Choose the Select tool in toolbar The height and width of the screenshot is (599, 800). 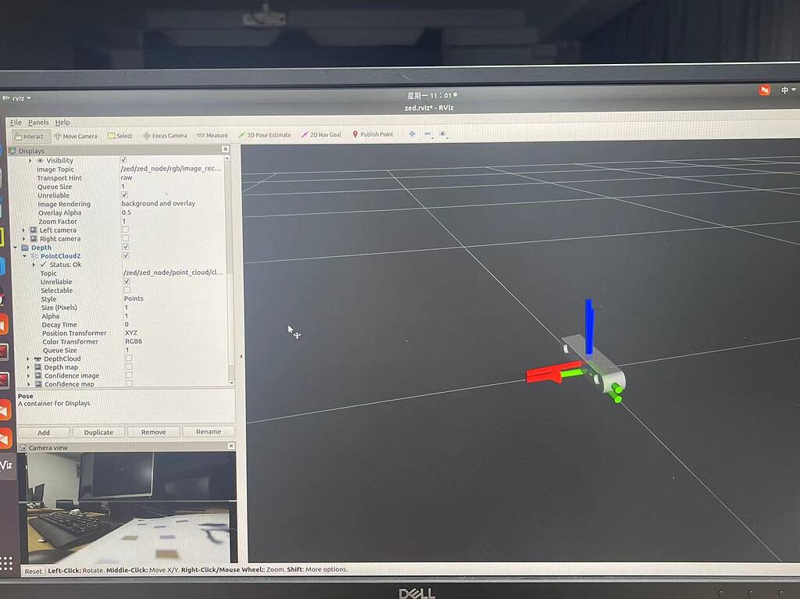120,135
